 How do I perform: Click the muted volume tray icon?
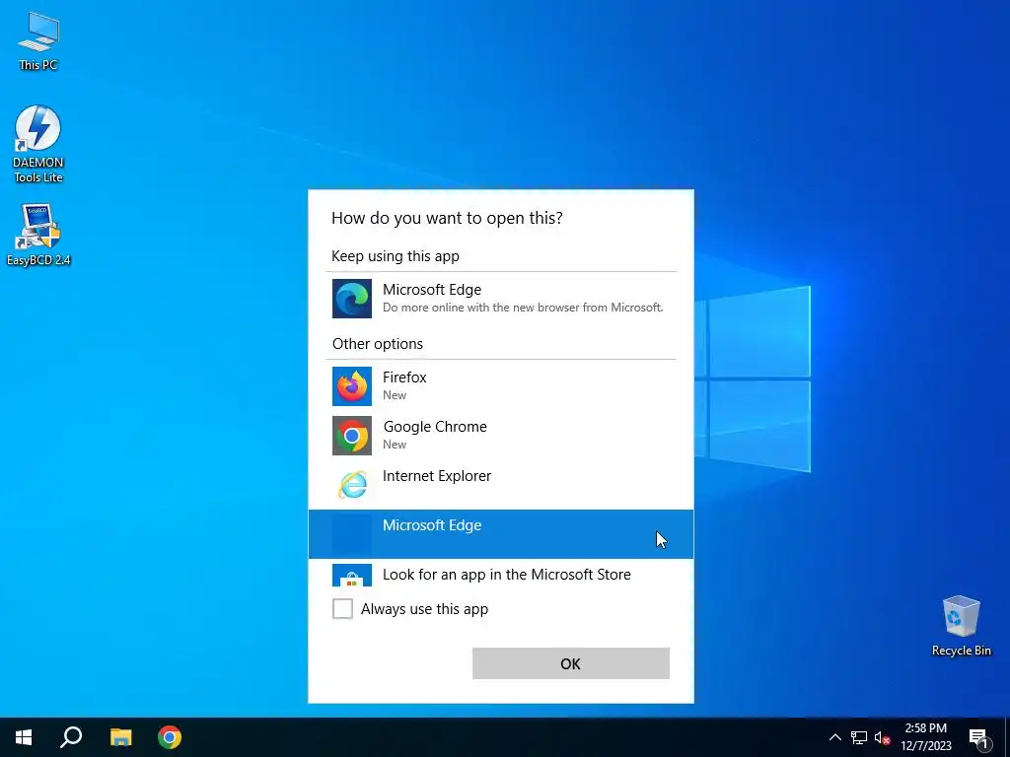coord(883,737)
